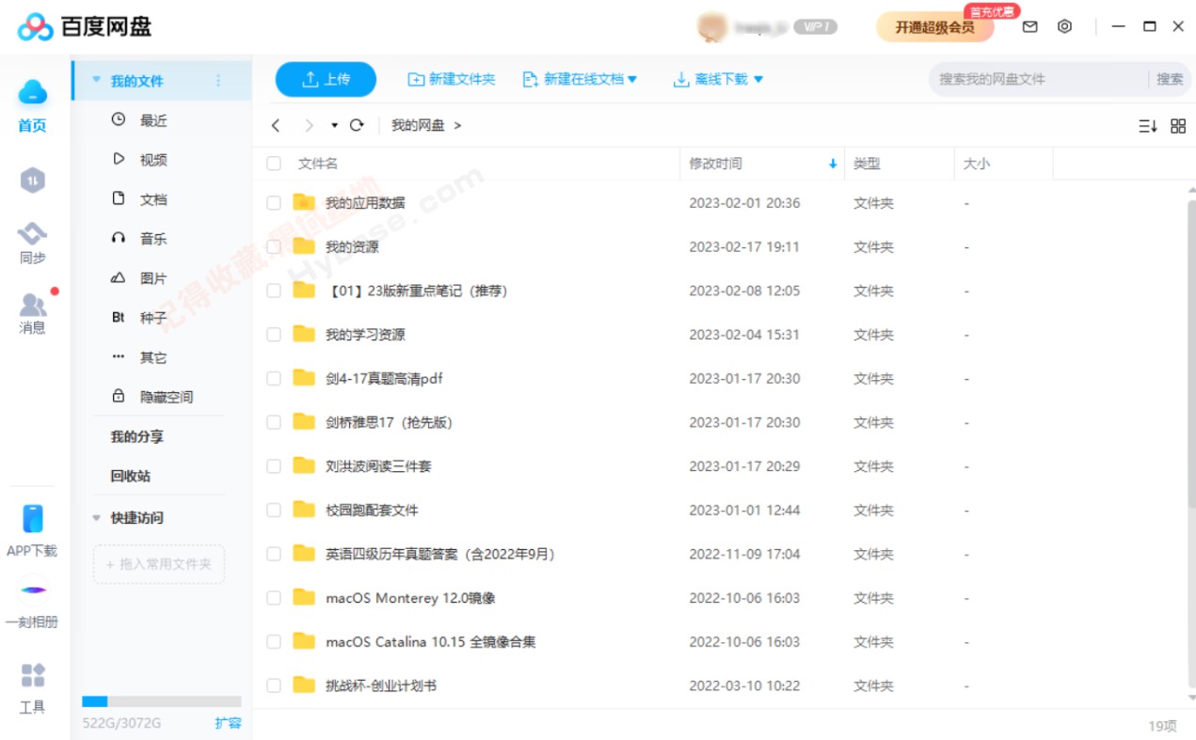Open folder 【01】23版新重点笔记（推荐）
This screenshot has width=1196, height=740.
[417, 291]
